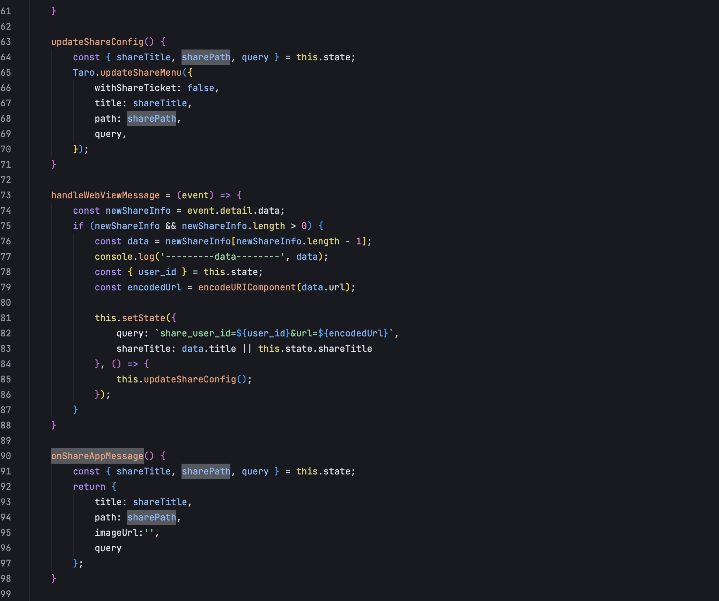Click line number 73 in the gutter

(x=6, y=195)
